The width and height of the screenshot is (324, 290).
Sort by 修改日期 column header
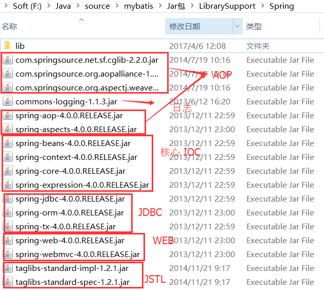[x=185, y=26]
